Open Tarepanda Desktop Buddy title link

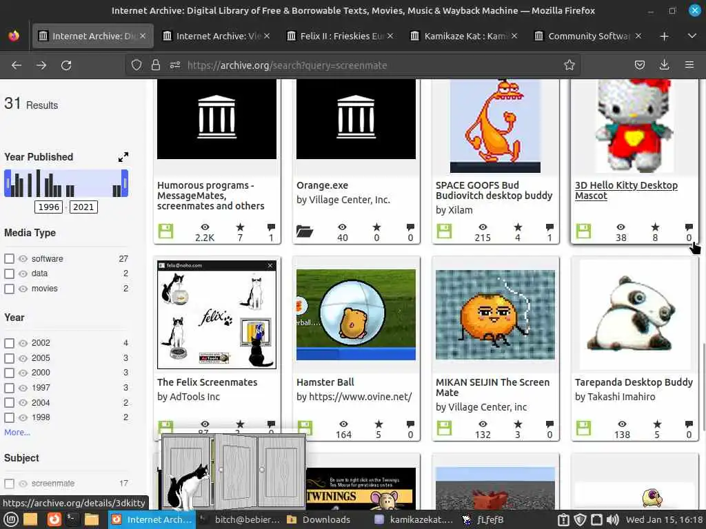[x=634, y=382]
